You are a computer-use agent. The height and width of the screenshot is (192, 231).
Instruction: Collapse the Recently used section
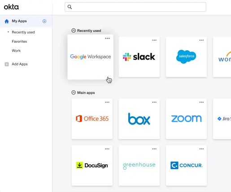pyautogui.click(x=74, y=31)
